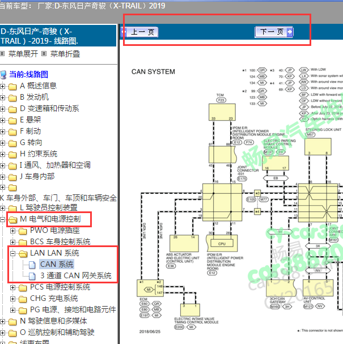Expand the BCS 车身控制系统 subfolder

[x=12, y=242]
